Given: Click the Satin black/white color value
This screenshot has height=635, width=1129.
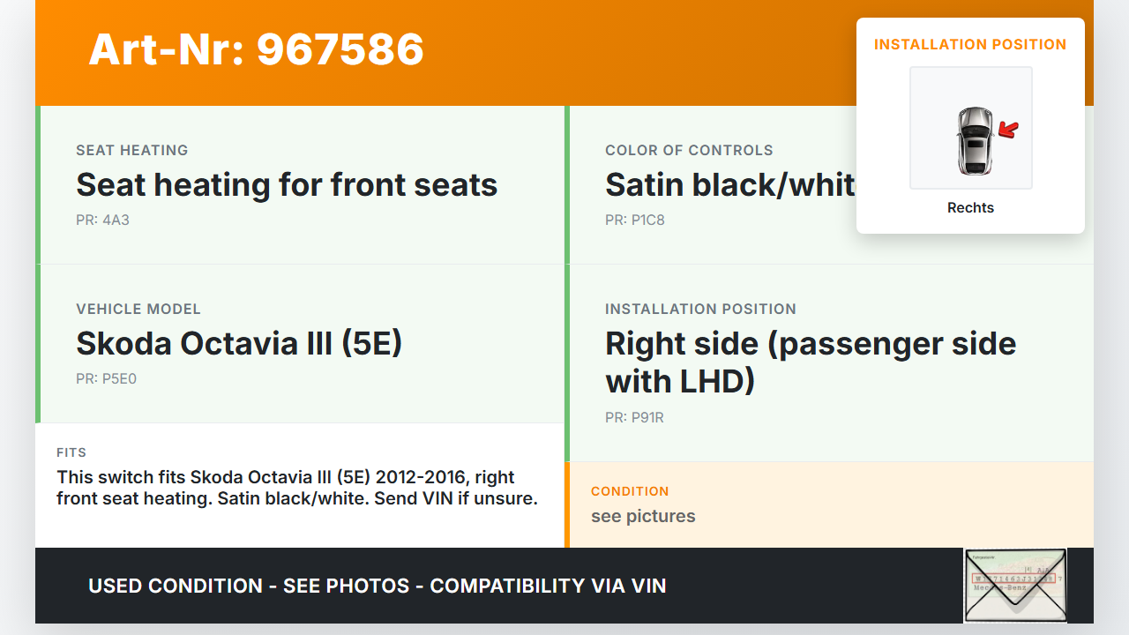Looking at the screenshot, I should 729,185.
